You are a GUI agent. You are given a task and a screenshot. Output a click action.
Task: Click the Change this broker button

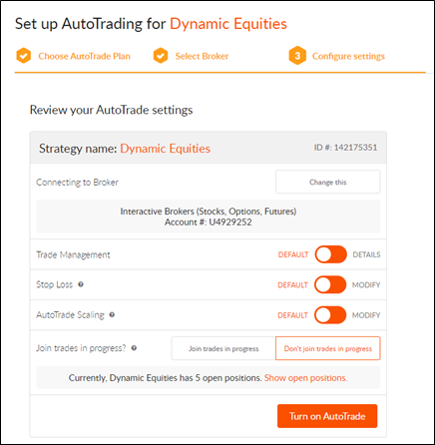pyautogui.click(x=328, y=182)
